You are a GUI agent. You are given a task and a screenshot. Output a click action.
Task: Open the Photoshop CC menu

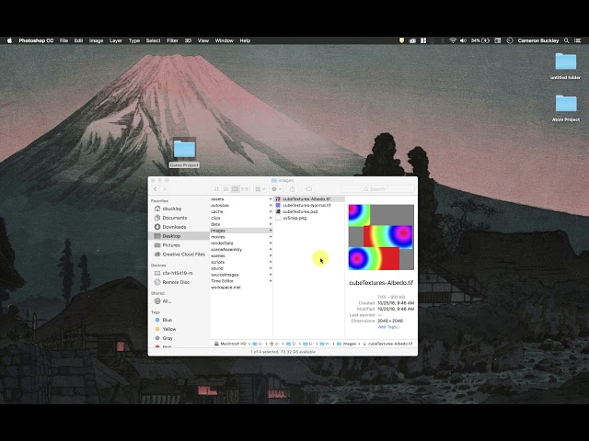36,40
